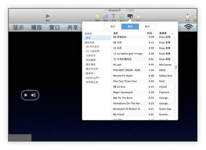Click duration cell '4:40'

click(x=151, y=65)
